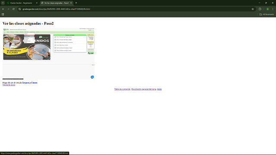Open the site information icon in address bar
The image size is (276, 155).
tap(20, 9)
